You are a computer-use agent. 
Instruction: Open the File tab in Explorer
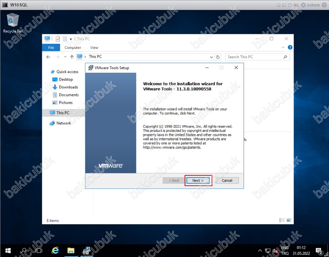click(51, 47)
